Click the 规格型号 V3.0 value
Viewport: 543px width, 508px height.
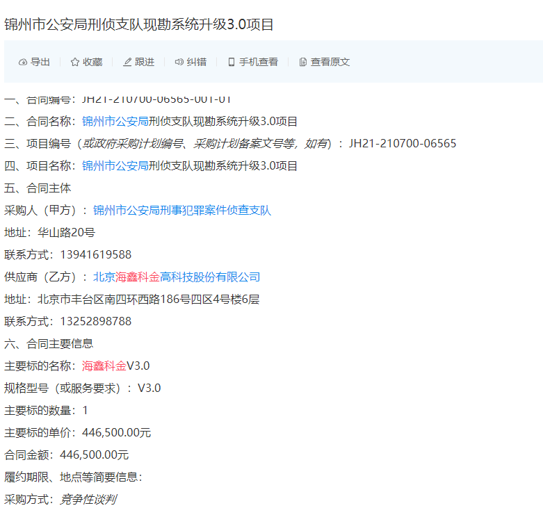click(x=149, y=388)
